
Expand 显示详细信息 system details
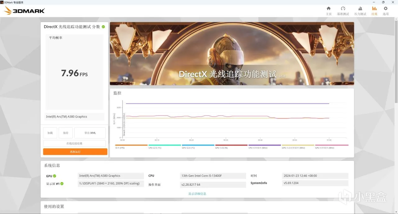tap(197, 194)
